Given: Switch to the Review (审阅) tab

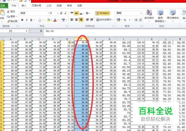Looking at the screenshot, I should pos(69,6).
